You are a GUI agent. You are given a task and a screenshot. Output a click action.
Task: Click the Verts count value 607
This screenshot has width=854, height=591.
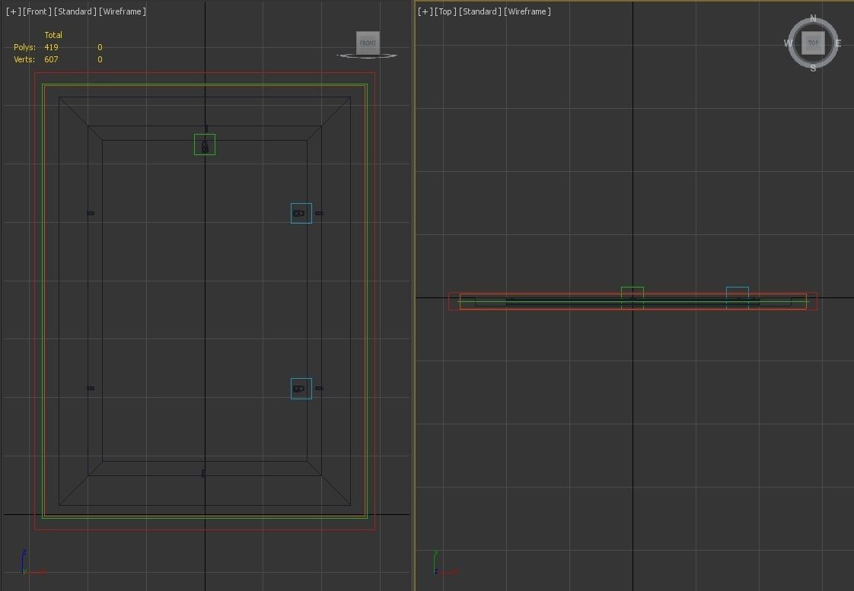tap(51, 59)
